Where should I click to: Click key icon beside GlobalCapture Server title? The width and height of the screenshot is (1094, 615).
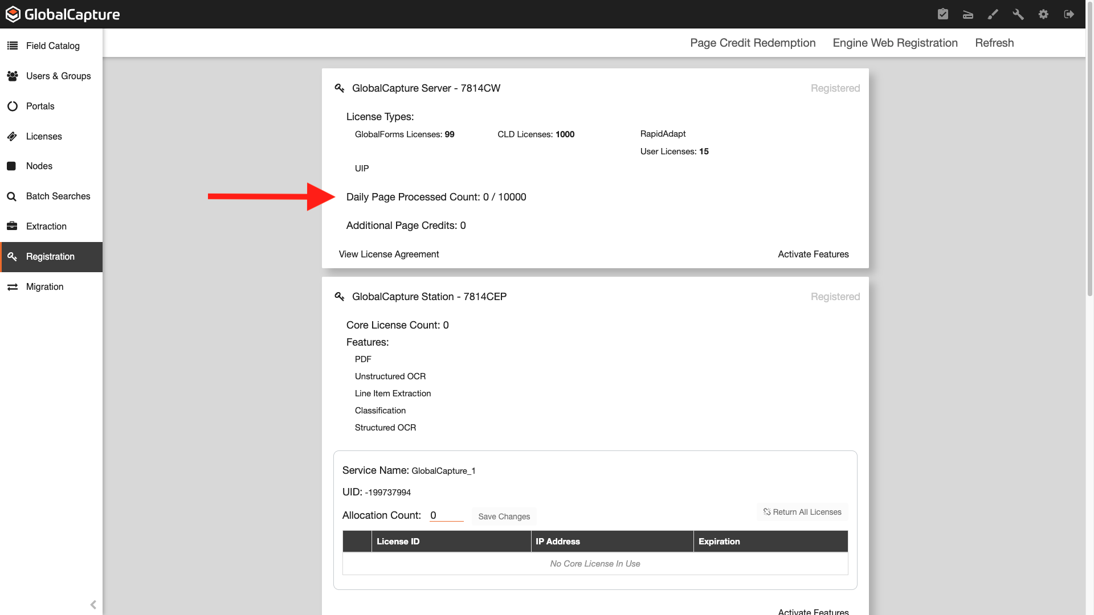(x=340, y=88)
